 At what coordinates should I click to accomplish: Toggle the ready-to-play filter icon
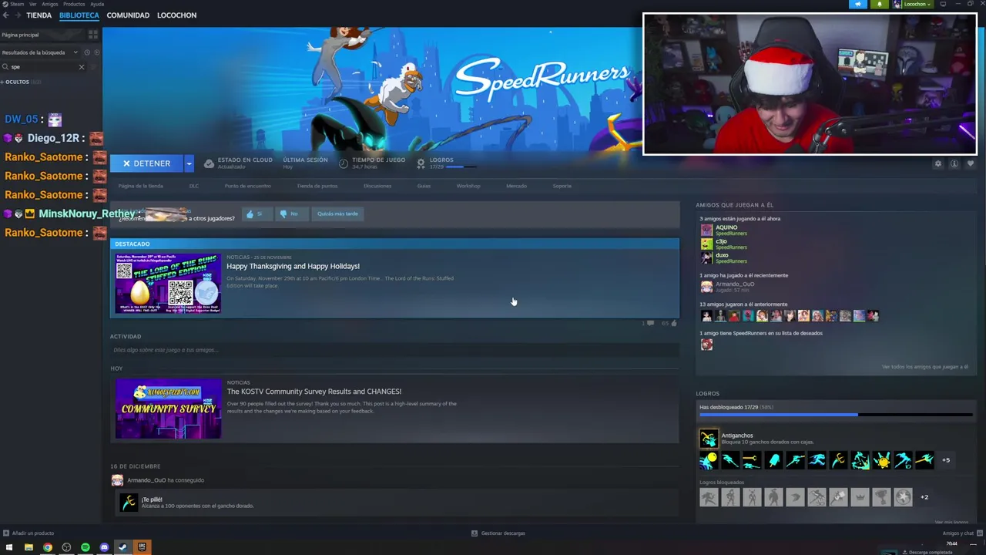click(x=96, y=52)
